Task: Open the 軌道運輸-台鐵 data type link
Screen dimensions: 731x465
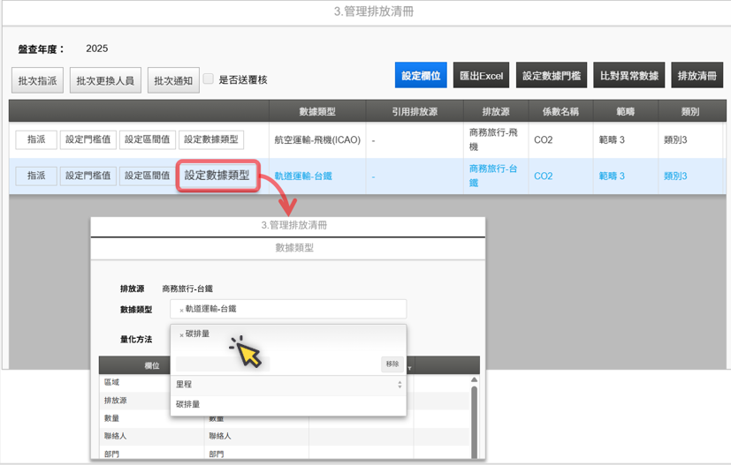Action: (303, 176)
